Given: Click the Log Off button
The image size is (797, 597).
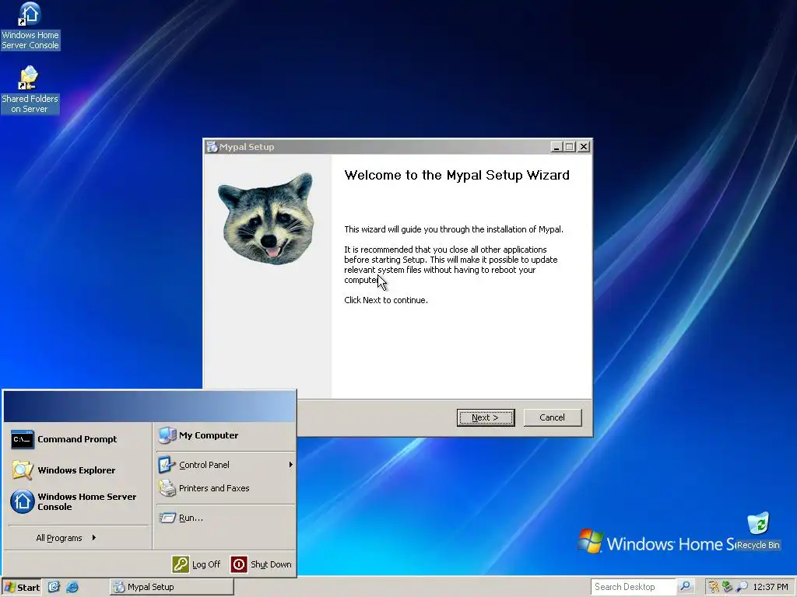Looking at the screenshot, I should point(197,564).
